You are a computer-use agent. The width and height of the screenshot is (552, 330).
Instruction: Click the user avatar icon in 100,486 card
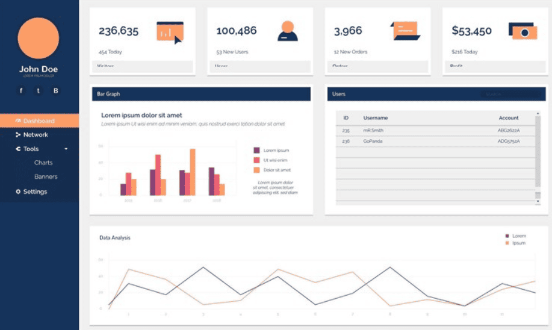click(287, 31)
